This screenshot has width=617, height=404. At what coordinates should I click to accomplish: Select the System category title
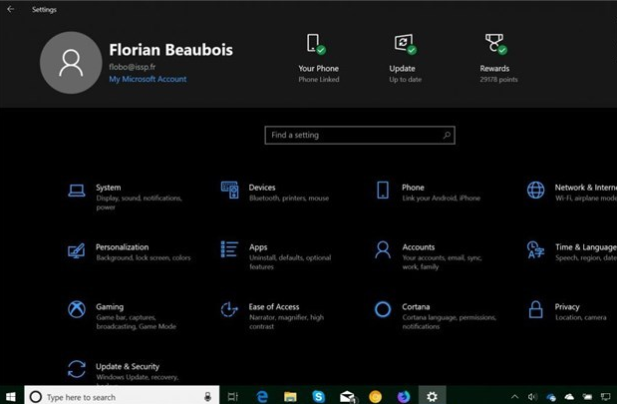point(109,188)
